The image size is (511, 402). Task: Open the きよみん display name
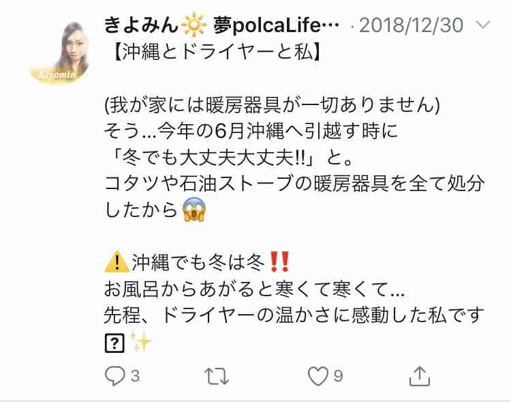[141, 25]
